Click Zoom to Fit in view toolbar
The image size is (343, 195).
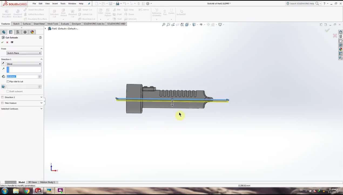point(164,25)
